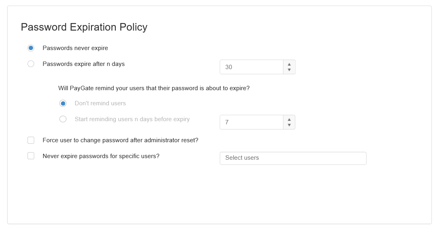The image size is (441, 232).
Task: Click the Password Expiration Policy heading
Action: click(x=84, y=27)
